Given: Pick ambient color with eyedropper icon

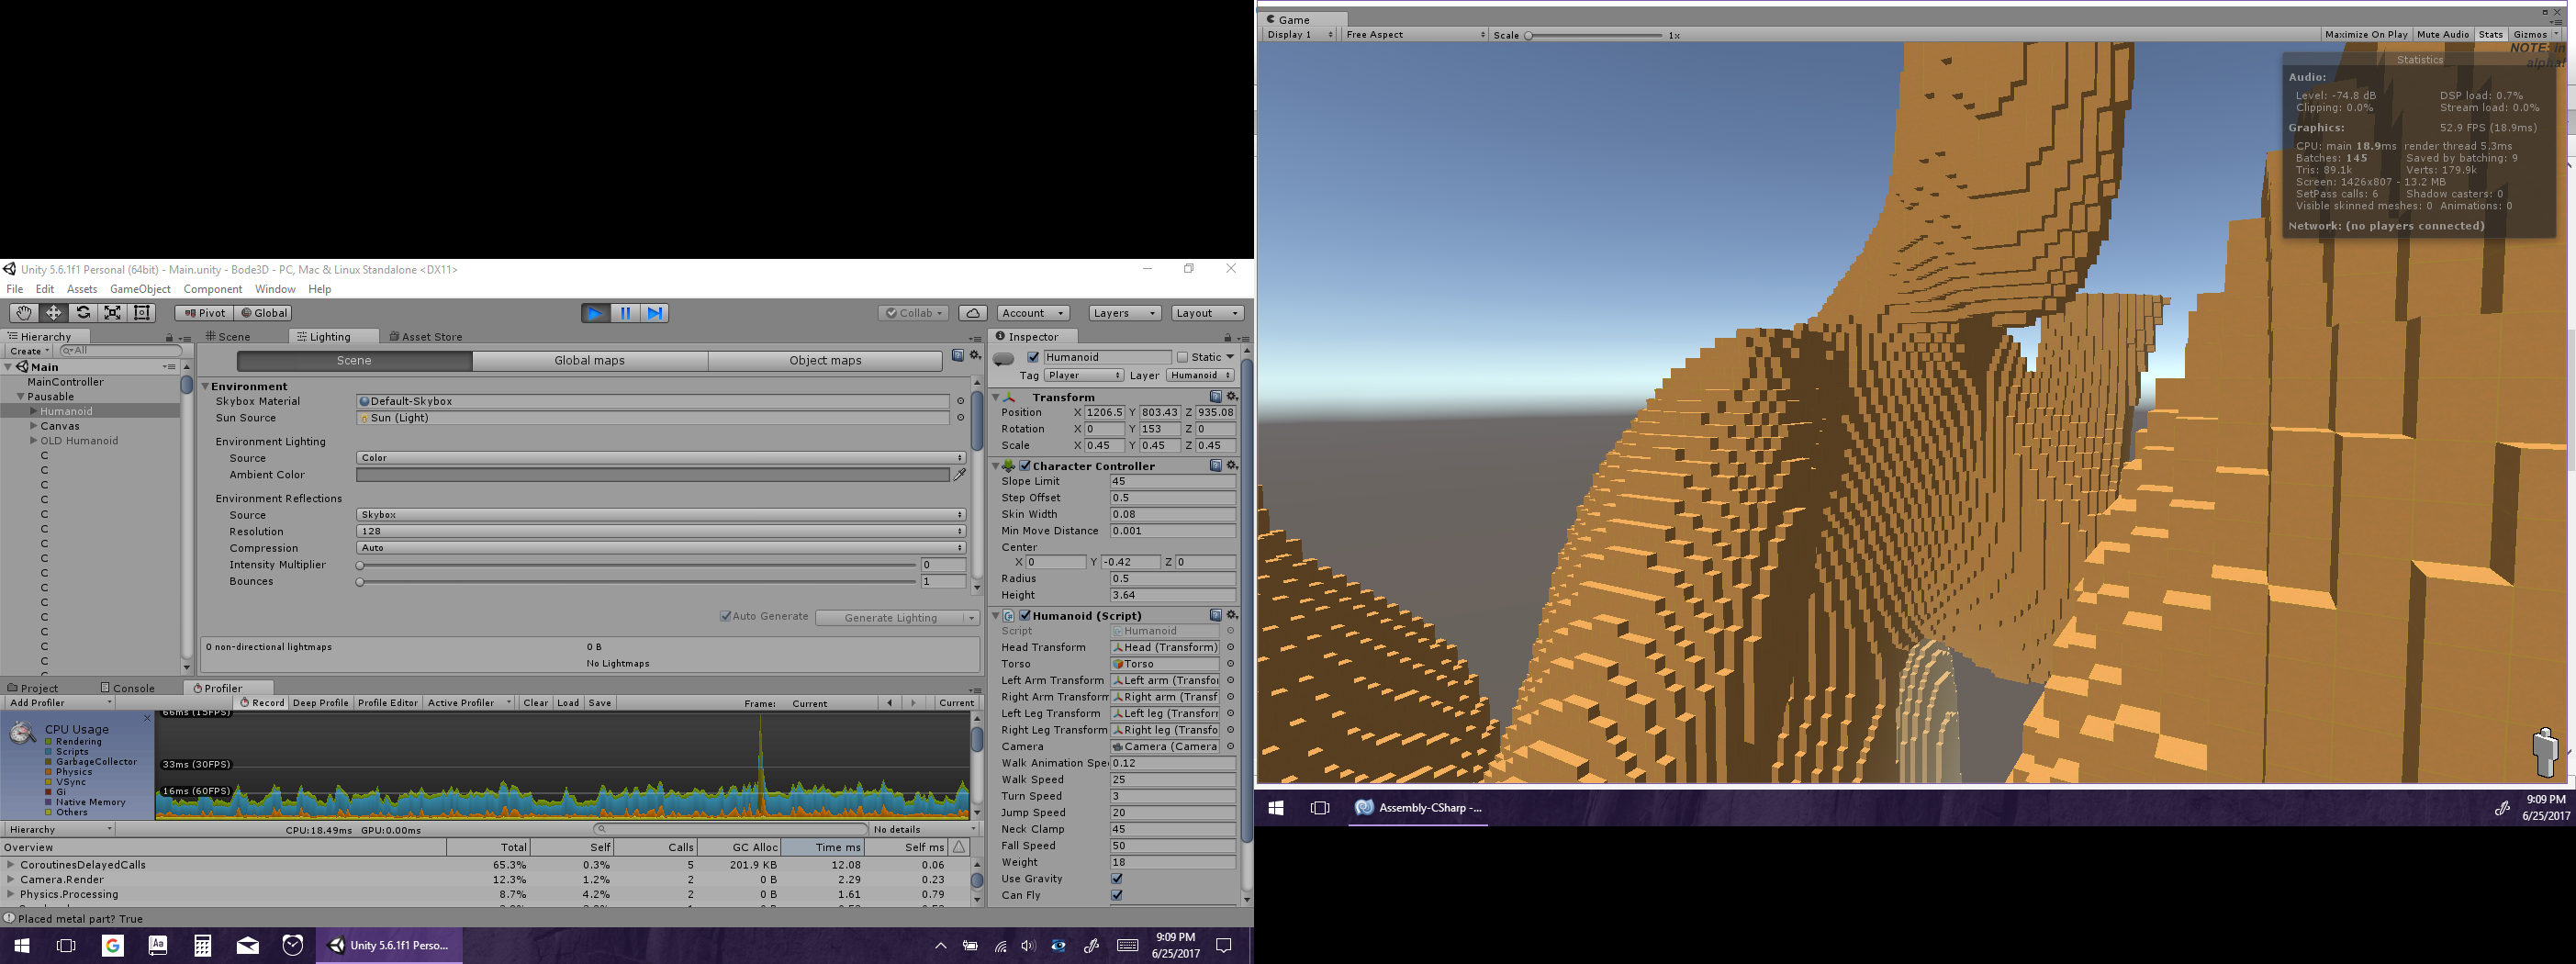Looking at the screenshot, I should [960, 475].
